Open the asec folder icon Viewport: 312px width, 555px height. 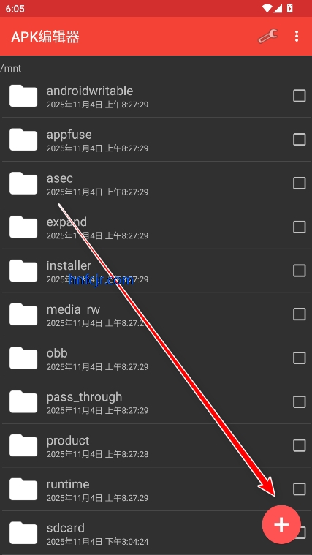point(23,184)
